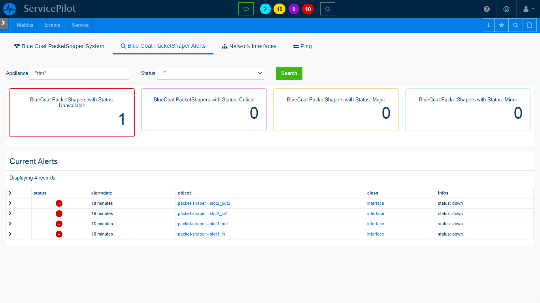Click the star favorites icon
The height and width of the screenshot is (303, 540).
click(501, 25)
